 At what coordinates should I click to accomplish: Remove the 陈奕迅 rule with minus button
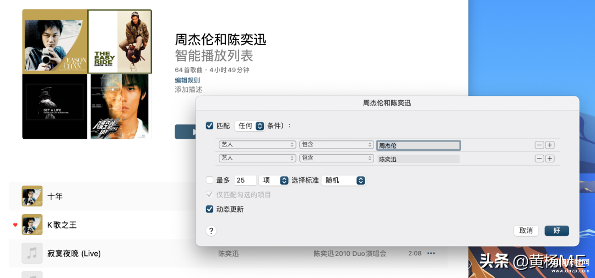tap(539, 159)
